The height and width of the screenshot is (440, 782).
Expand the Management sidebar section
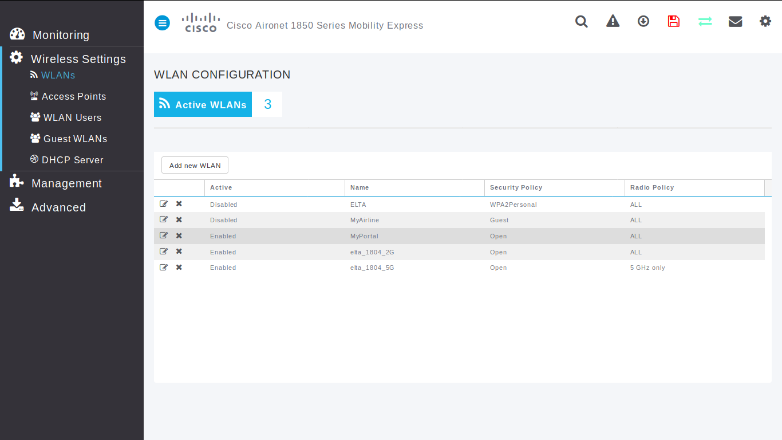point(66,183)
